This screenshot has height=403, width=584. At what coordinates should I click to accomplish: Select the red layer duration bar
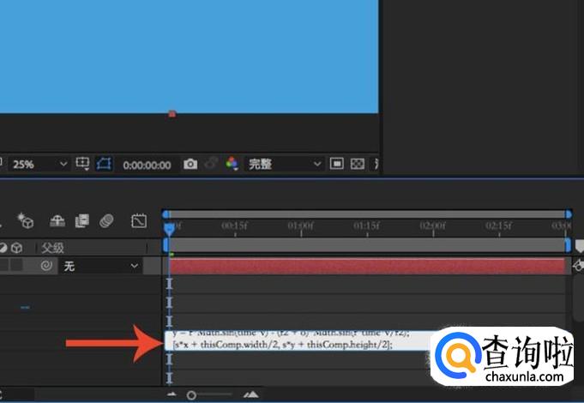368,266
